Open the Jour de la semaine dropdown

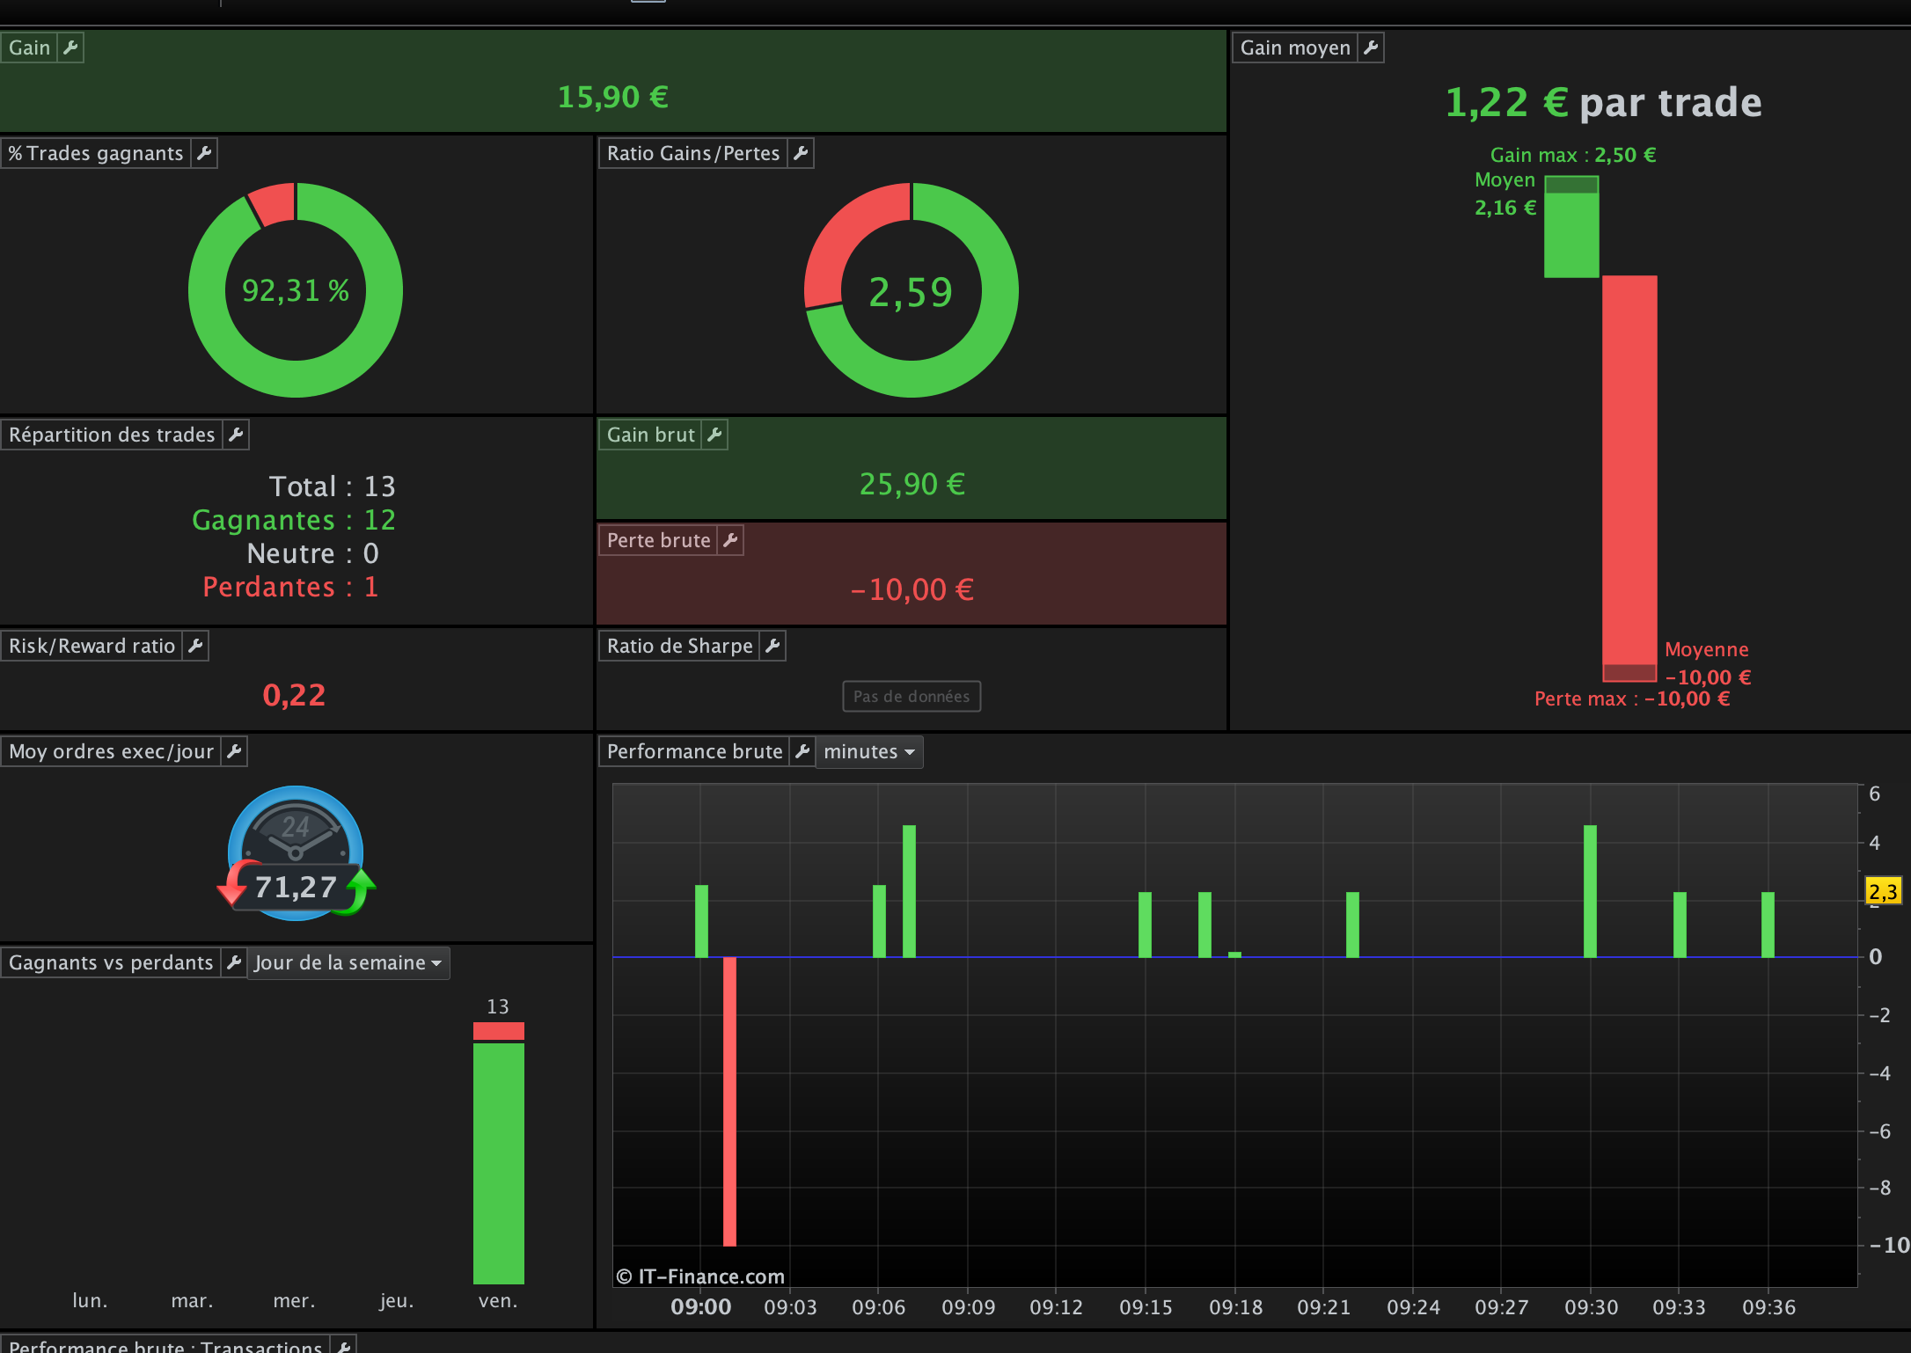pyautogui.click(x=348, y=963)
